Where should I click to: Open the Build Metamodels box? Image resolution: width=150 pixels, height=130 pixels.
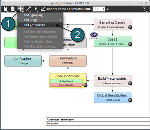click(x=113, y=81)
